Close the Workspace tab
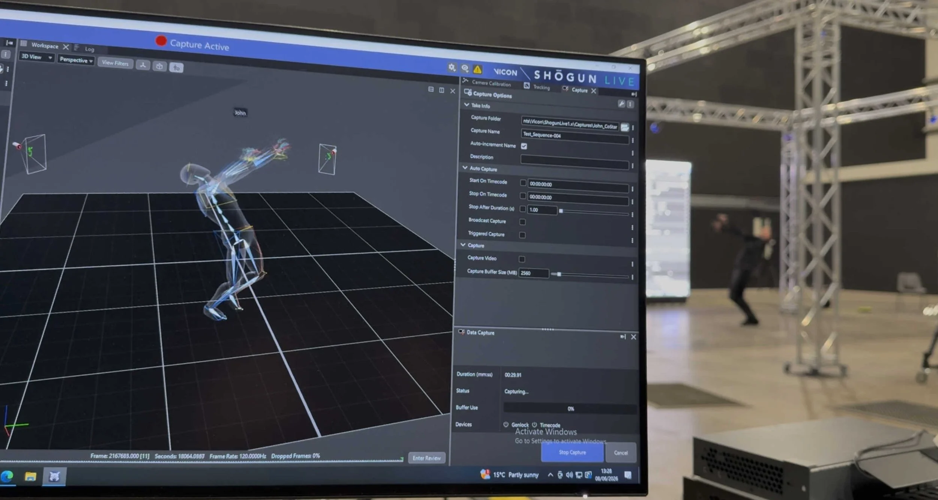Viewport: 938px width, 500px height. pyautogui.click(x=66, y=47)
